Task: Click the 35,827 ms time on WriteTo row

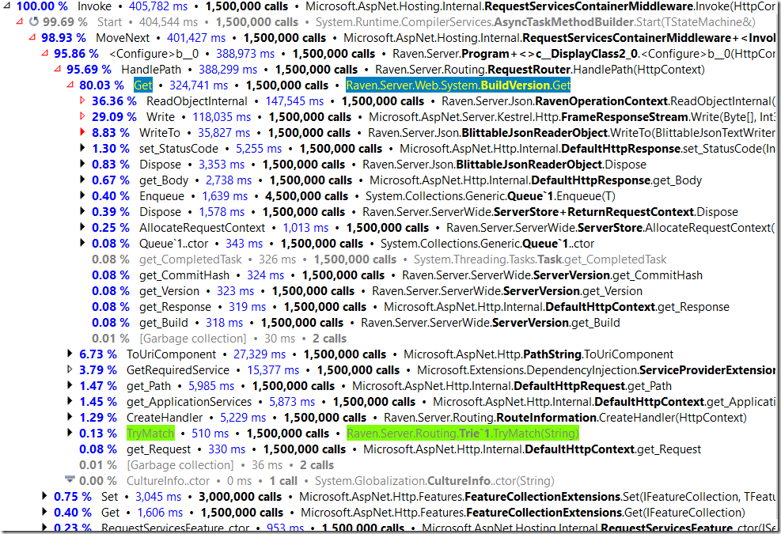Action: coord(224,133)
